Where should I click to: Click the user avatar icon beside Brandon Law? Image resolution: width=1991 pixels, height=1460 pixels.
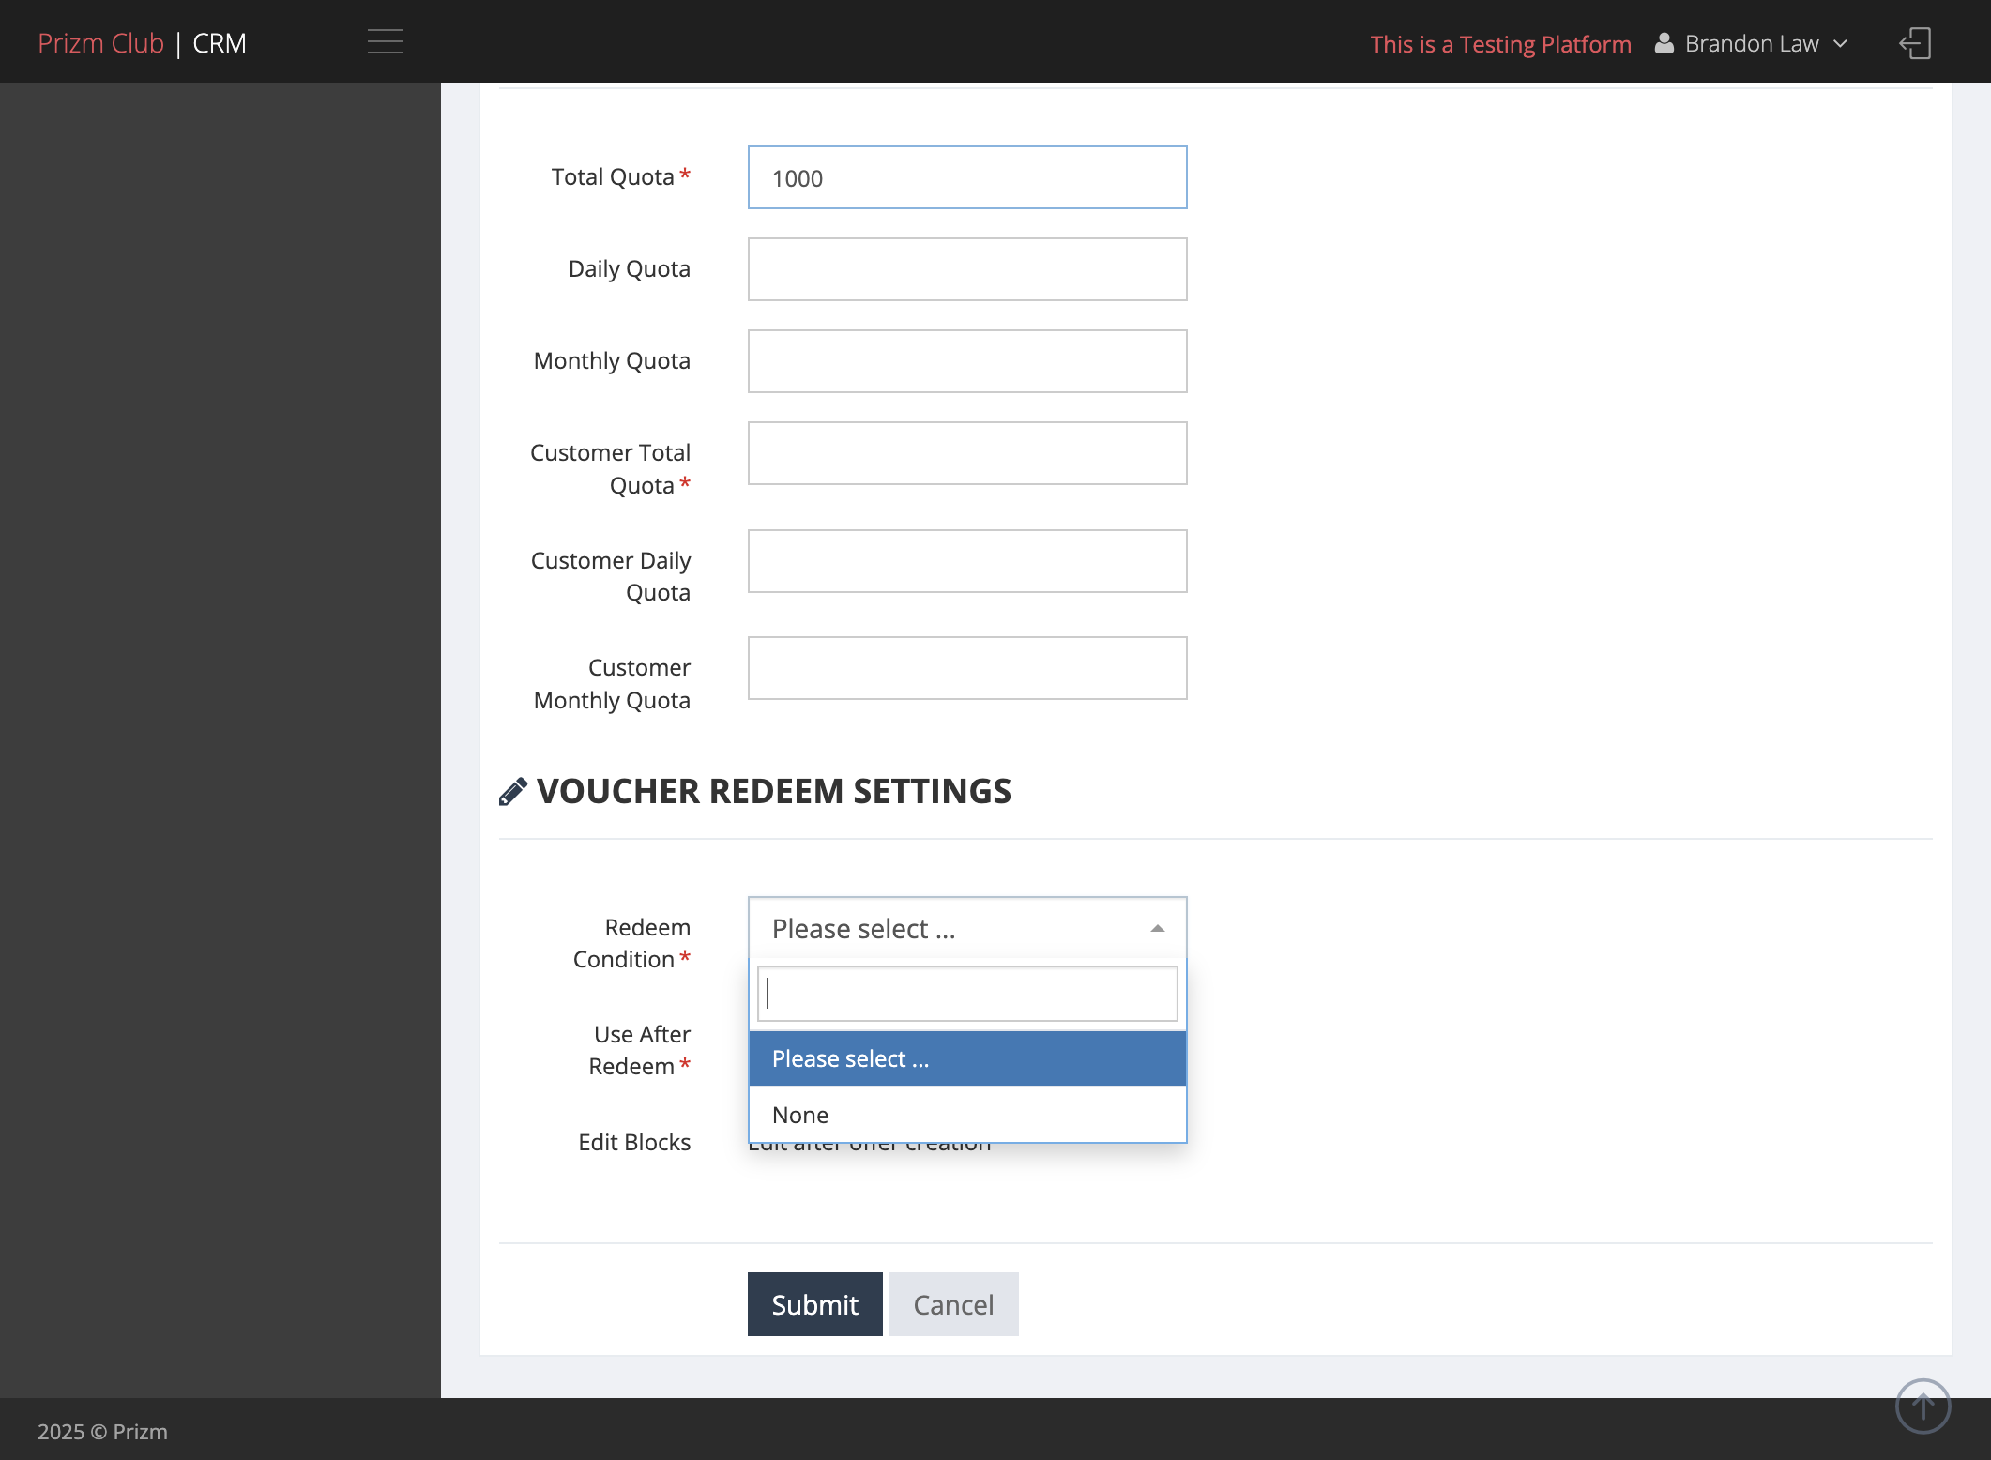1664,43
